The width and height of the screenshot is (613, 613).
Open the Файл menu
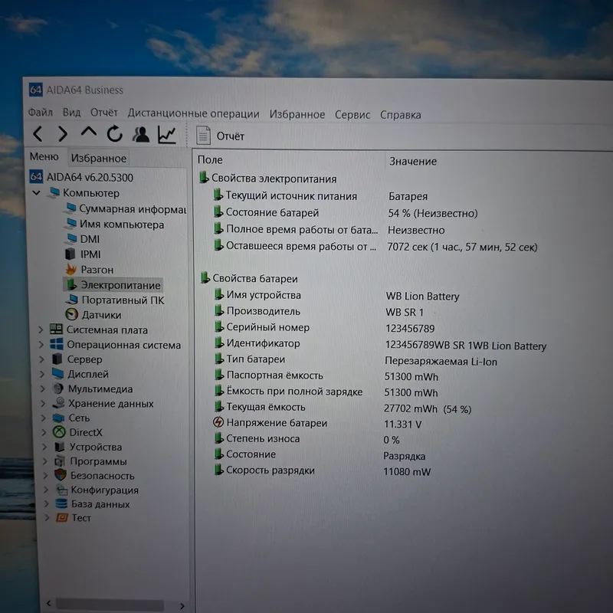41,113
